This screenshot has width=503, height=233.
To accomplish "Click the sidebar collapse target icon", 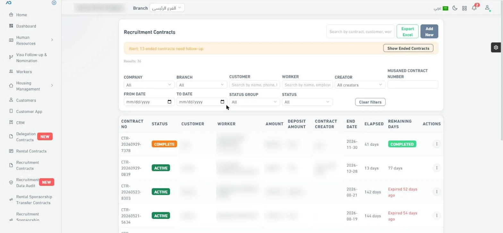I will [54, 3].
